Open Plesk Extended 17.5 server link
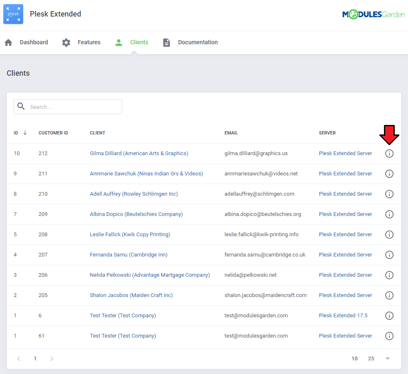This screenshot has height=374, width=408. 343,316
